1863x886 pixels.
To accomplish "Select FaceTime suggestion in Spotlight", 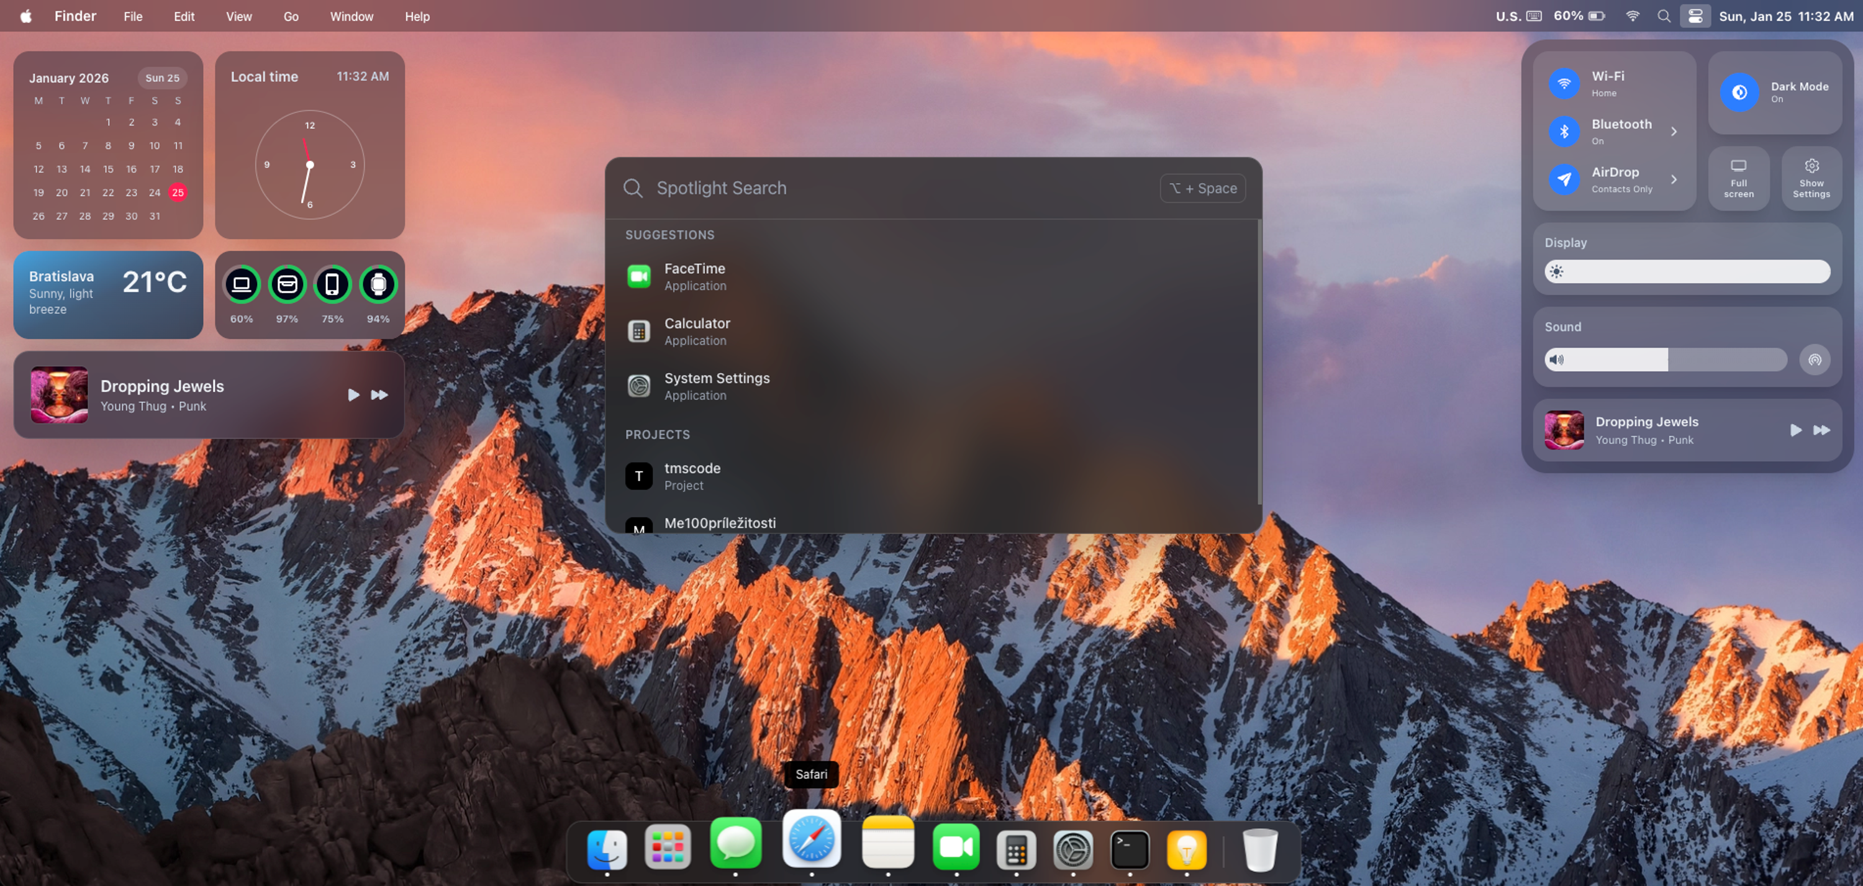I will pos(931,277).
